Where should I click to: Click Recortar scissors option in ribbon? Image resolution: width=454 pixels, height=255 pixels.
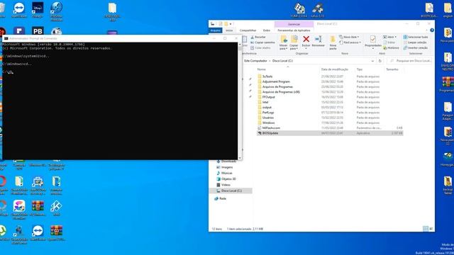258,37
